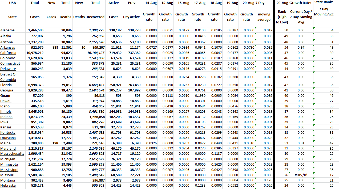Open the Connecticut link
This screenshot has height=189, width=339.
click(x=10, y=64)
